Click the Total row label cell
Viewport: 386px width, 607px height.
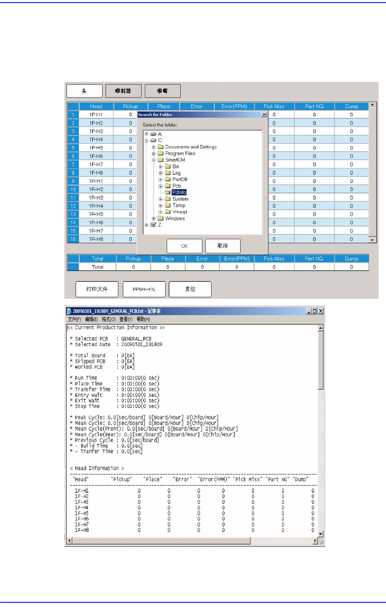97,267
